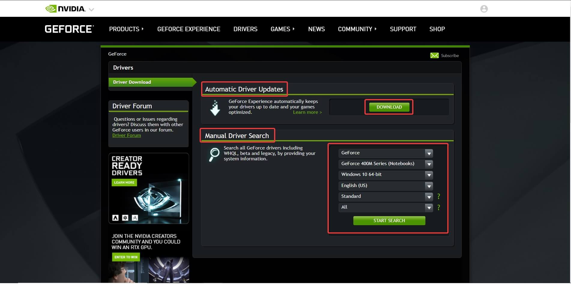Click the green Subscribe envelope icon
This screenshot has height=284, width=571.
pyautogui.click(x=434, y=56)
